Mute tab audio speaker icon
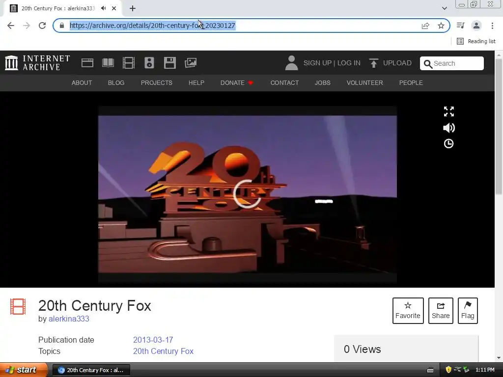503x377 pixels. point(103,8)
